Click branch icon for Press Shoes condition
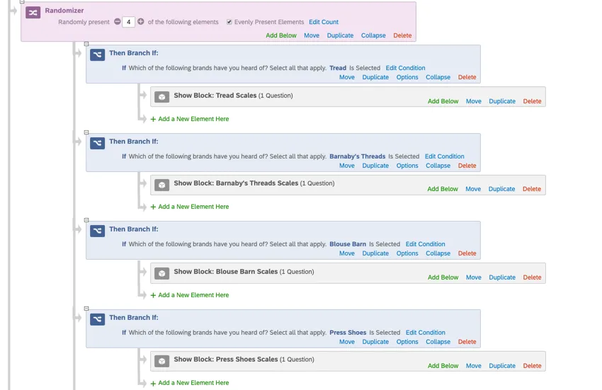This screenshot has width=602, height=390. coord(98,319)
